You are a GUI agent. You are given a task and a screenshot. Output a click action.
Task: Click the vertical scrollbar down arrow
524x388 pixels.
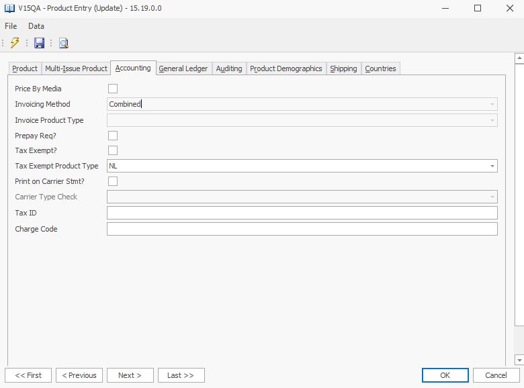click(519, 360)
